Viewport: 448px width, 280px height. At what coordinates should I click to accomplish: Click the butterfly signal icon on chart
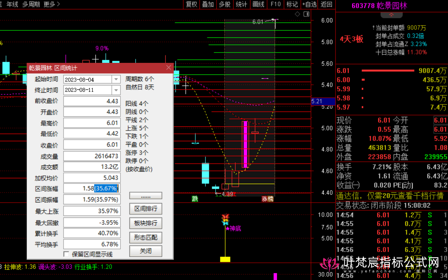(225, 219)
